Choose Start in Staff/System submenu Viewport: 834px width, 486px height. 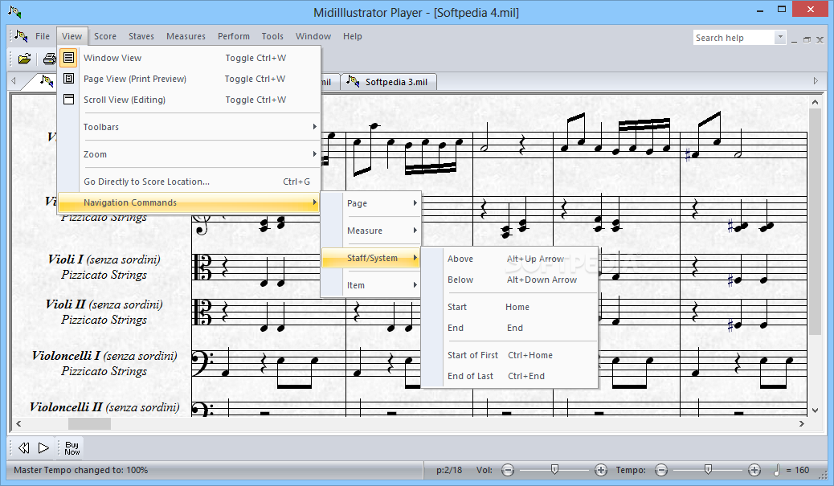pos(510,307)
